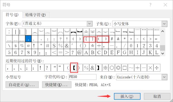Pick the letter A in the symbol grid
The width and height of the screenshot is (173, 102).
point(86,52)
